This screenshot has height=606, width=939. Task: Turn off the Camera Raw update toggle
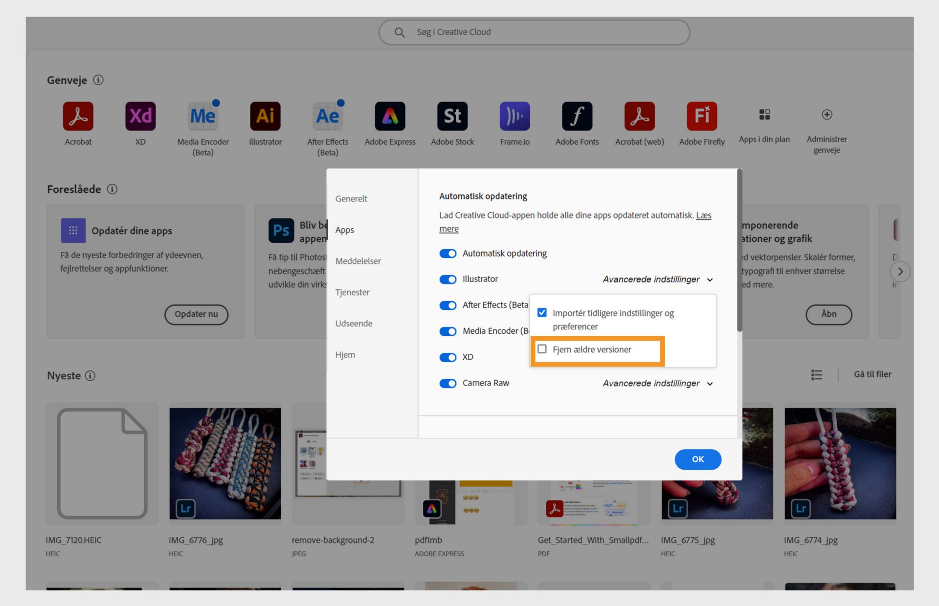click(x=447, y=384)
